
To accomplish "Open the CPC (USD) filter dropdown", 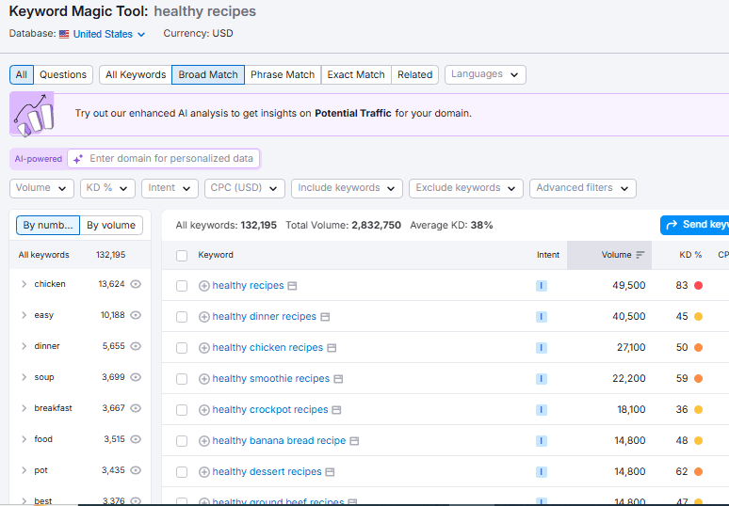I will [245, 188].
